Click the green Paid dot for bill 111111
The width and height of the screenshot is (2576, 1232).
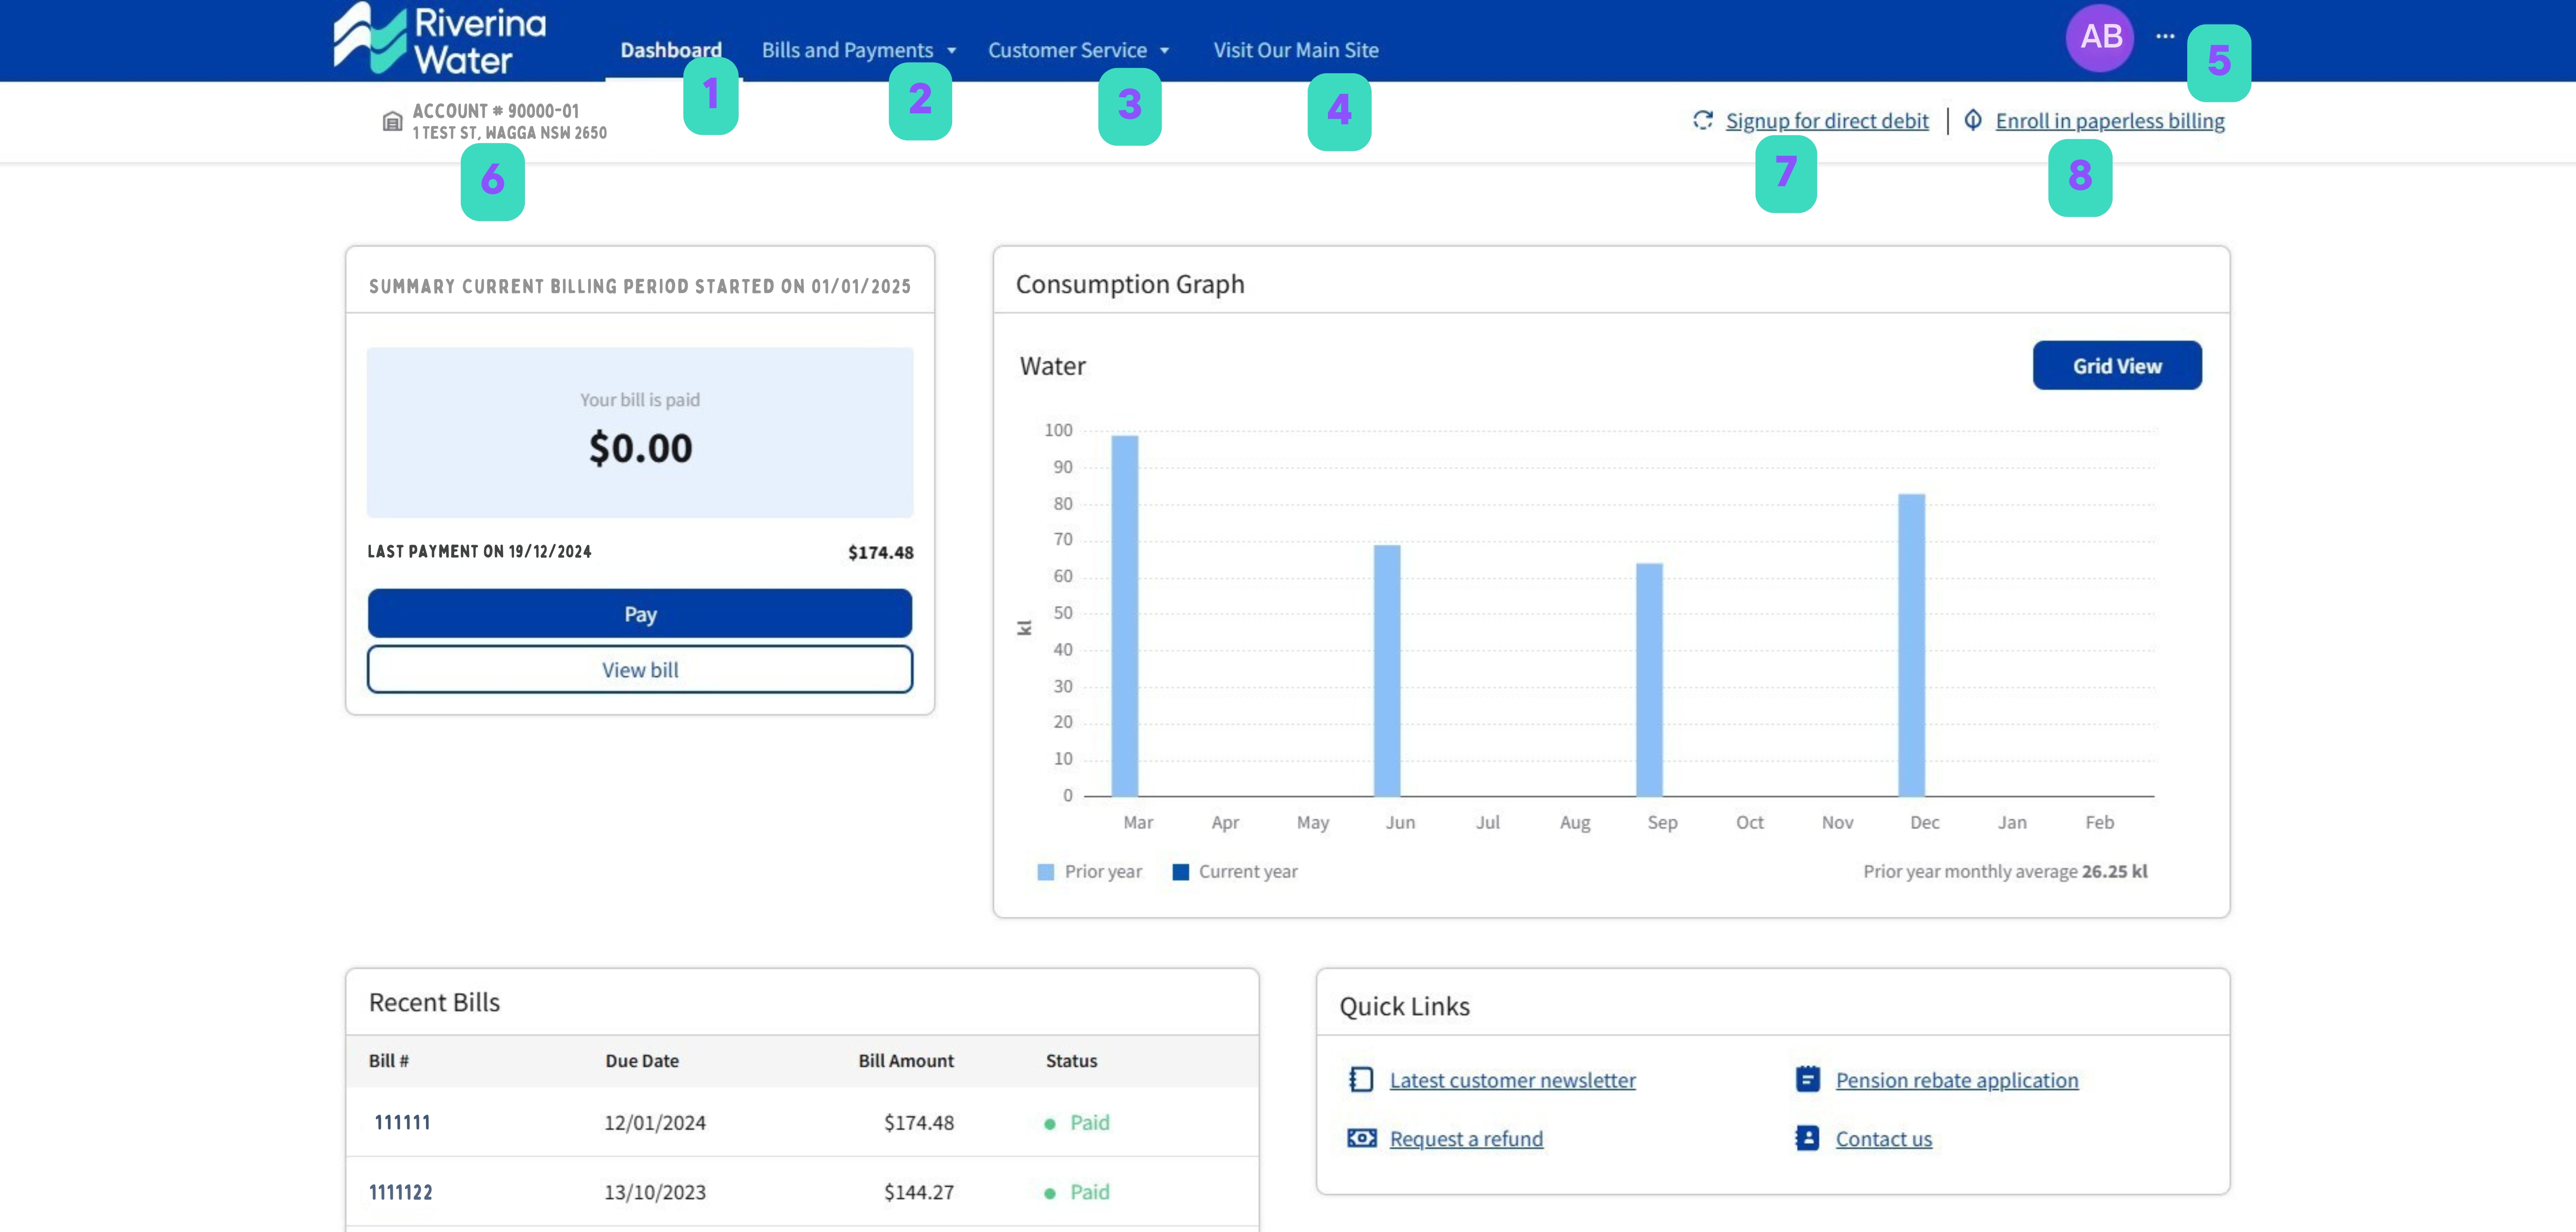tap(1050, 1124)
